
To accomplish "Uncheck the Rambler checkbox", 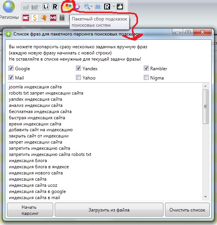I will (x=146, y=68).
